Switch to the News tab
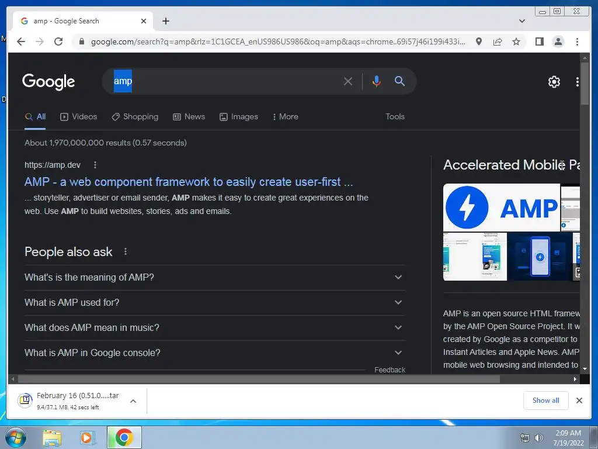598x449 pixels. pyautogui.click(x=189, y=117)
